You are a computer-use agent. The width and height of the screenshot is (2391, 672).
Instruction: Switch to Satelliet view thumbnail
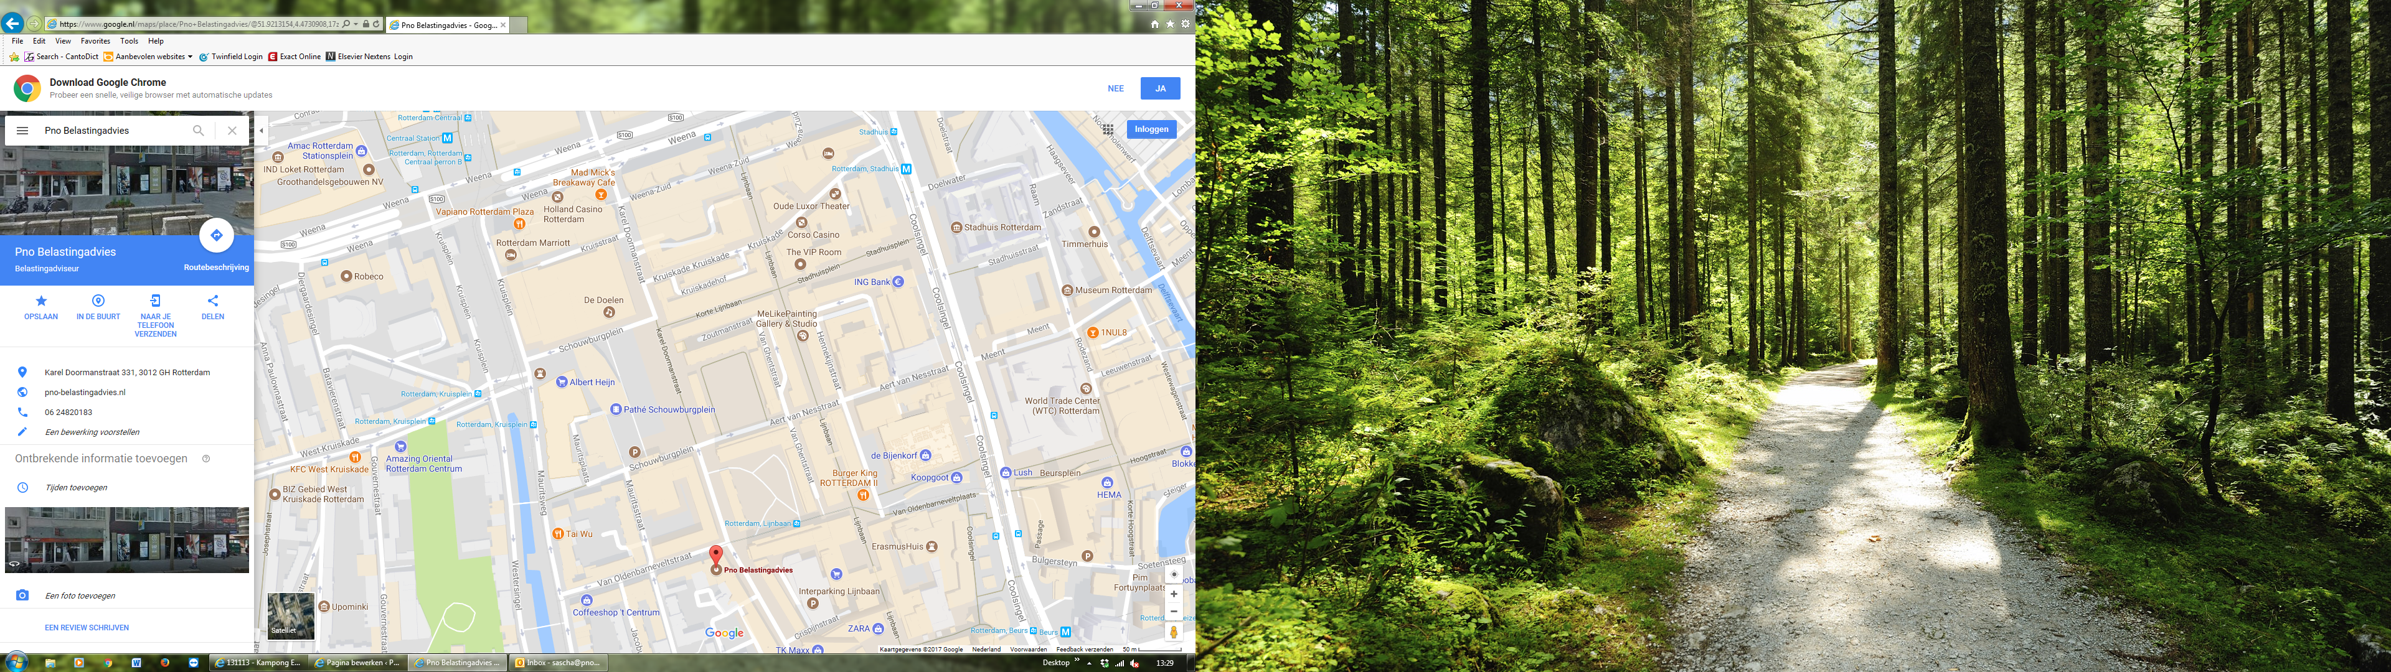tap(291, 616)
